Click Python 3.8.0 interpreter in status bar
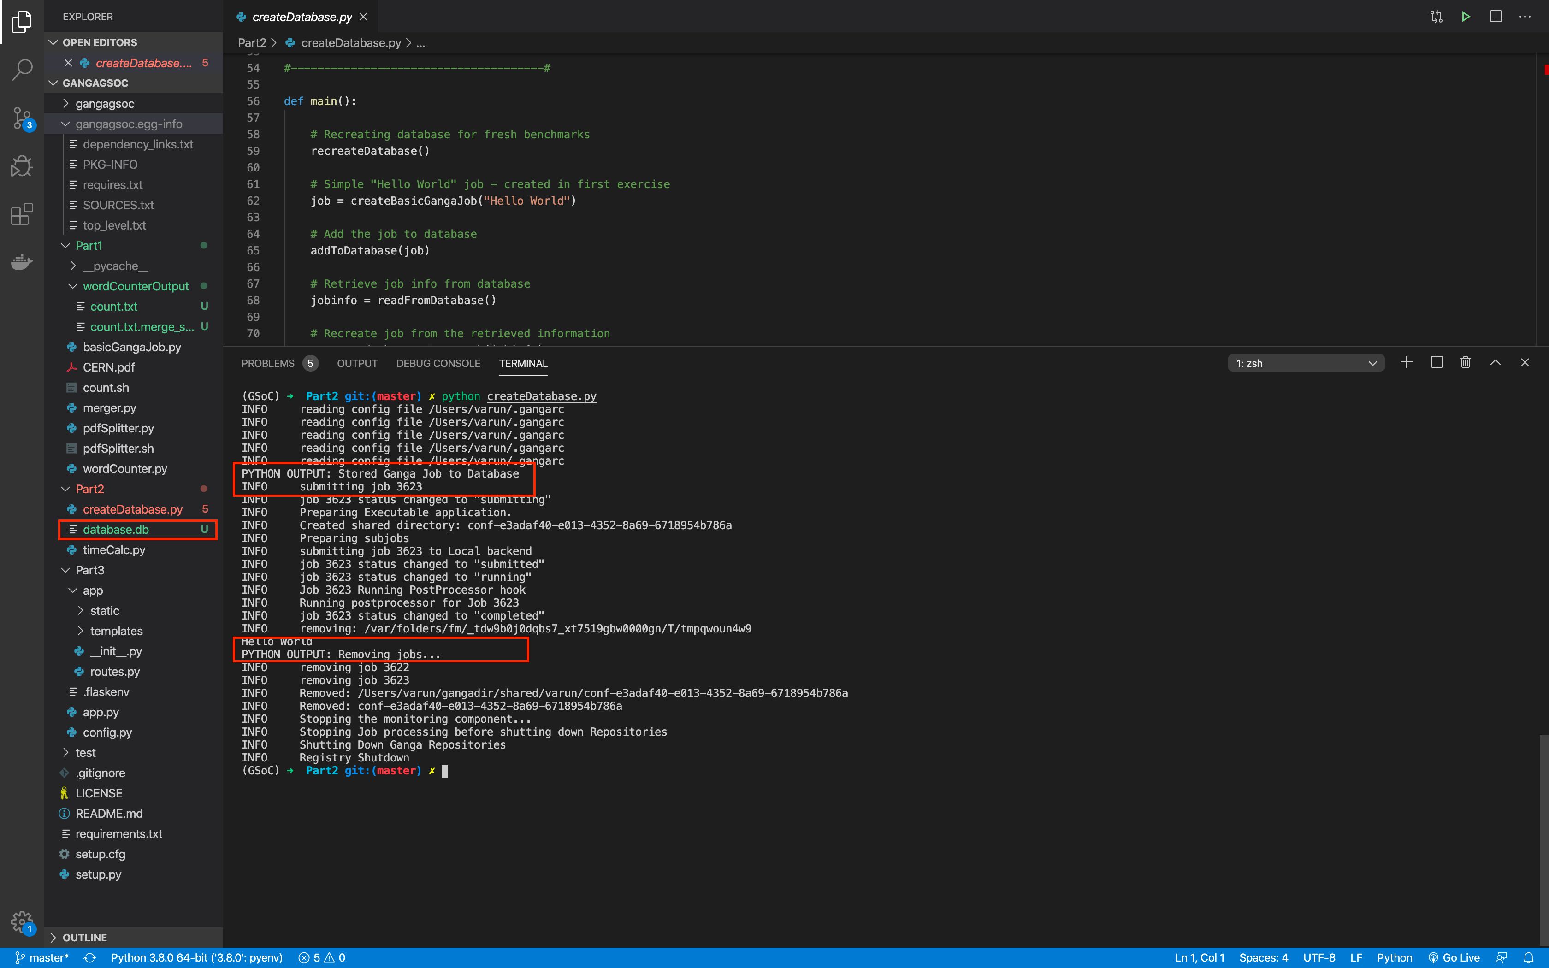Screen dimensions: 1549x968 (196, 958)
